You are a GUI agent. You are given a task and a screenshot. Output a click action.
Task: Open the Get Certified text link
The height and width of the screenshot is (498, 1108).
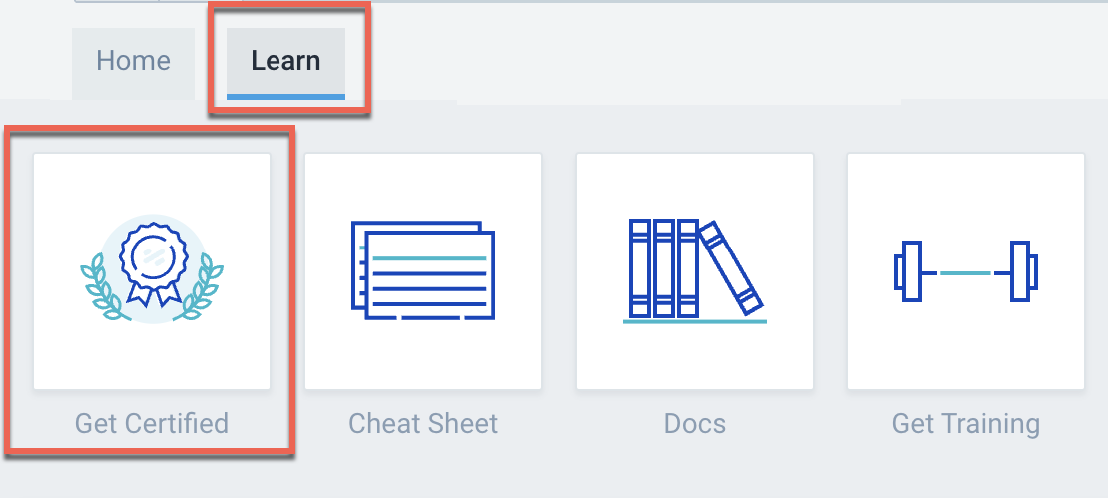point(152,423)
